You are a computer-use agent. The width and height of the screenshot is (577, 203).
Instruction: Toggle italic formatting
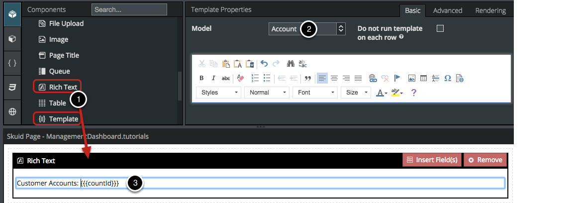pyautogui.click(x=213, y=78)
